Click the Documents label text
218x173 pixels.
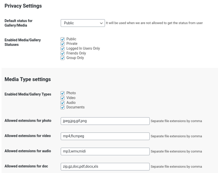click(76, 107)
